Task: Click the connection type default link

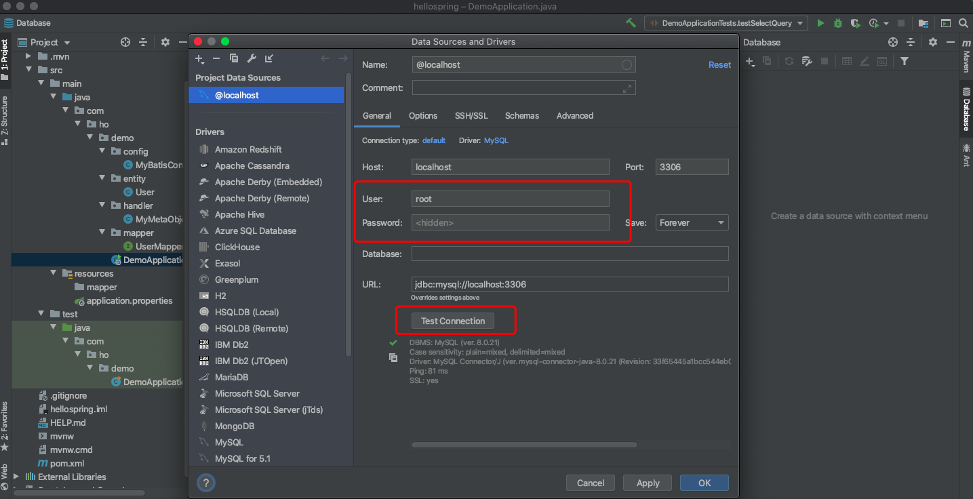Action: pyautogui.click(x=434, y=140)
